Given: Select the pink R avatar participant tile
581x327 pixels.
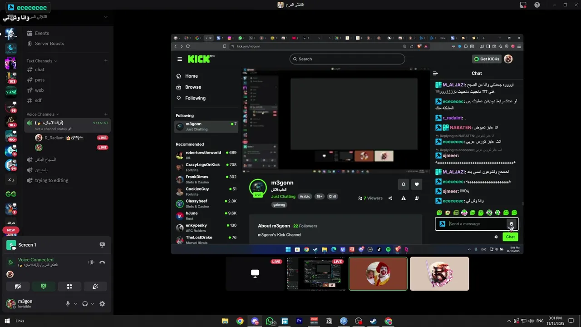Looking at the screenshot, I should pos(439,274).
